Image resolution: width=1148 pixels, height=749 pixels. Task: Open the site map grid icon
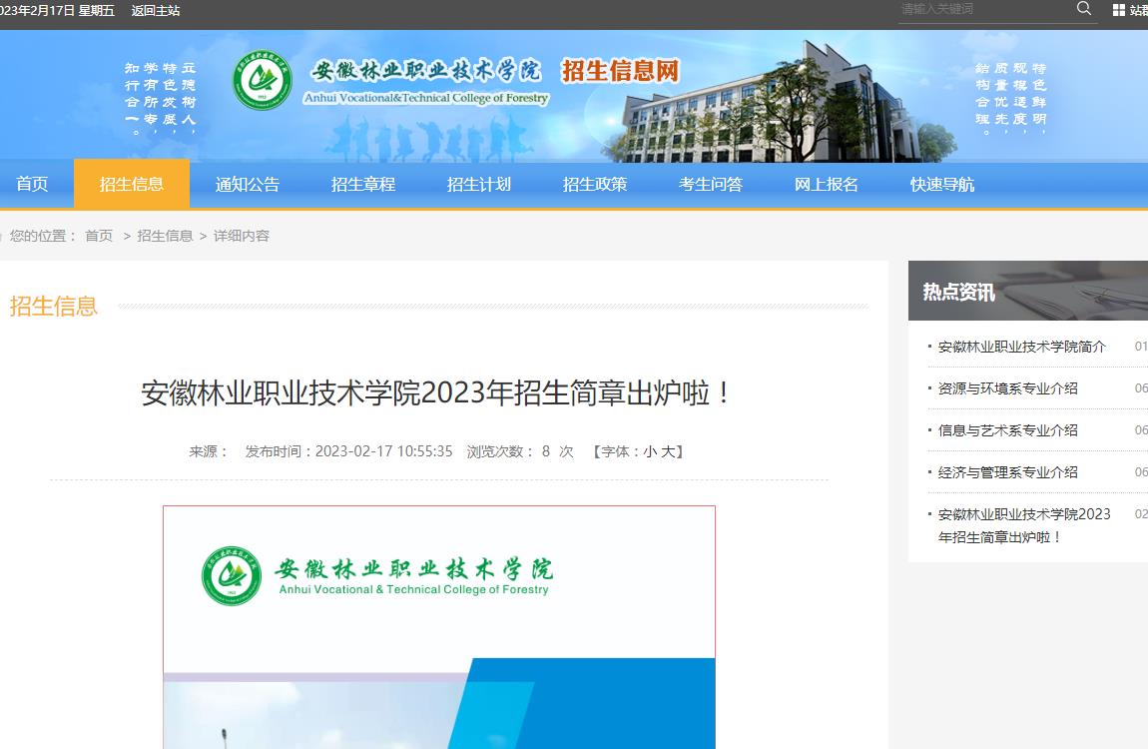tap(1119, 10)
